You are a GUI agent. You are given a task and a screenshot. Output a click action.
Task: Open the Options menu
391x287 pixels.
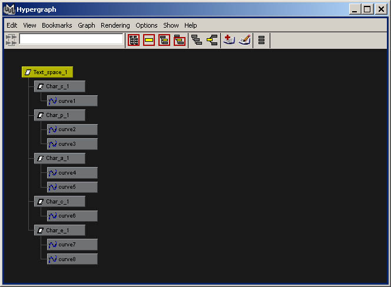pos(147,25)
